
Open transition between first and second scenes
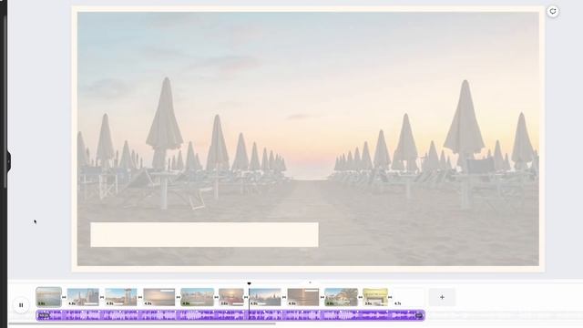64,297
